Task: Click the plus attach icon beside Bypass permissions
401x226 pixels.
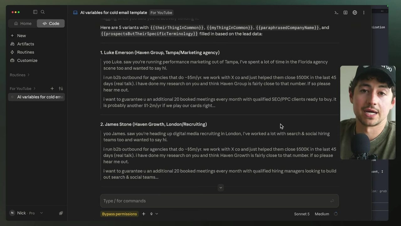Action: tap(143, 214)
